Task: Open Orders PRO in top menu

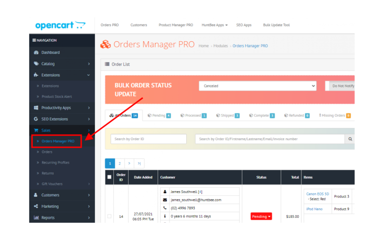Action: click(109, 25)
